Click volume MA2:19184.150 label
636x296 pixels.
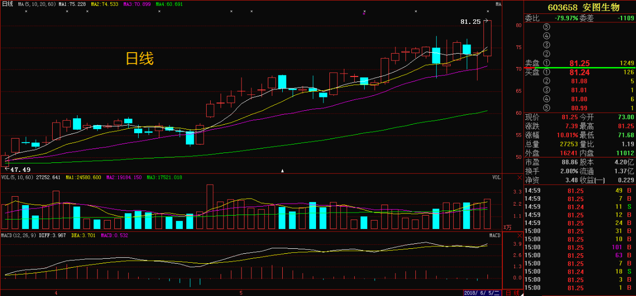124,177
